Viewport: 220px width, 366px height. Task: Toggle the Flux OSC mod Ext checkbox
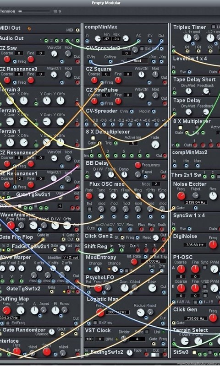click(89, 209)
